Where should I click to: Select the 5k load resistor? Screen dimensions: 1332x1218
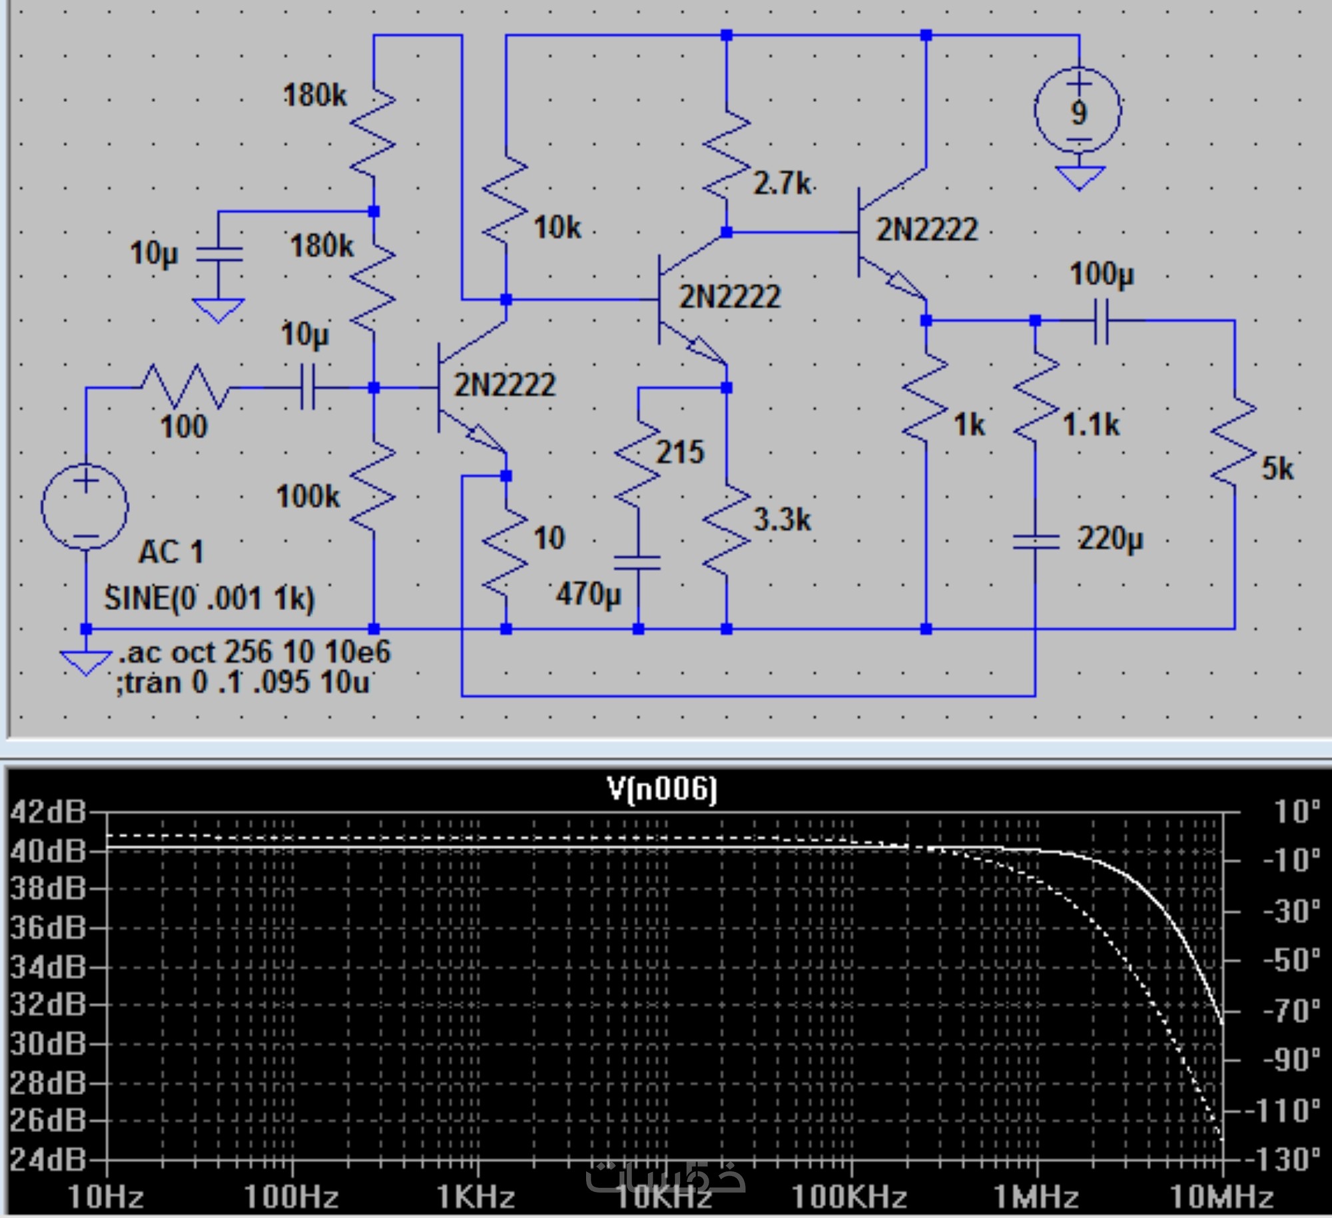coord(1234,443)
